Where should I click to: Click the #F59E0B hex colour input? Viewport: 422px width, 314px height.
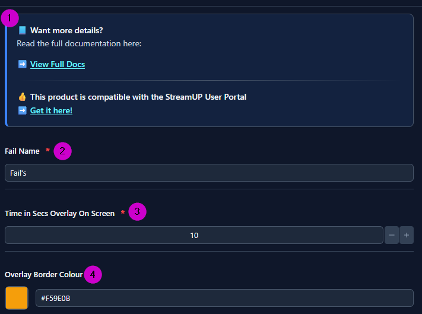pyautogui.click(x=224, y=298)
